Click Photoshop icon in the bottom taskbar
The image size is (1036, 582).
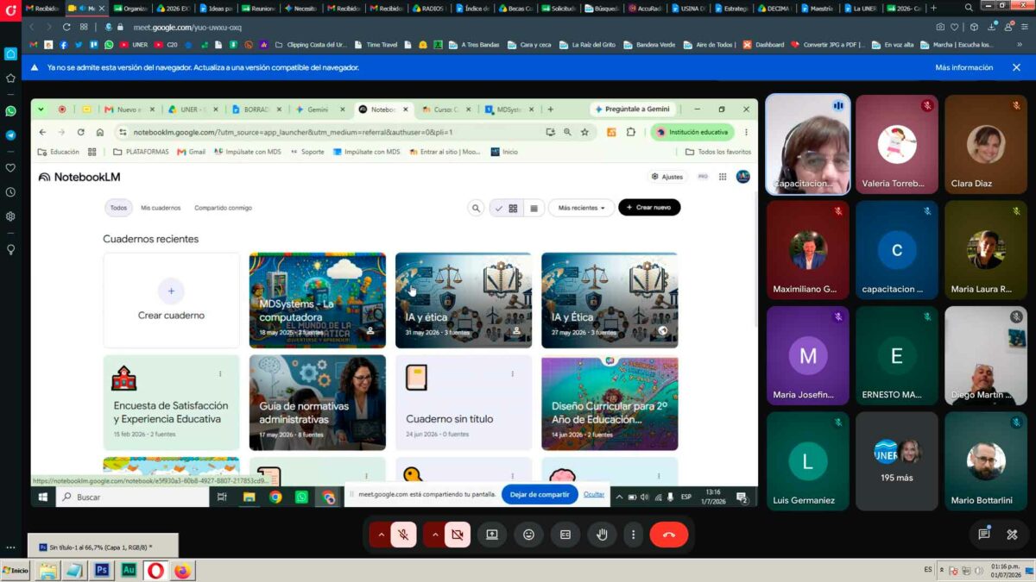click(102, 570)
